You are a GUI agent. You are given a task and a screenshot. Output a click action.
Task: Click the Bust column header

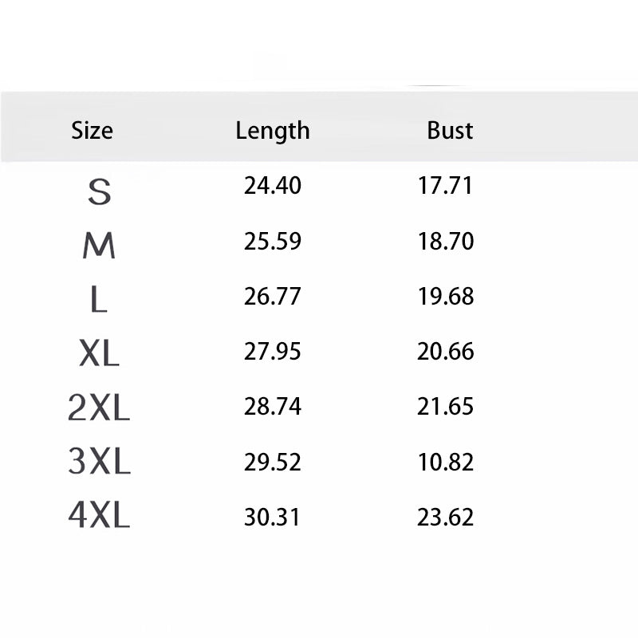click(450, 131)
